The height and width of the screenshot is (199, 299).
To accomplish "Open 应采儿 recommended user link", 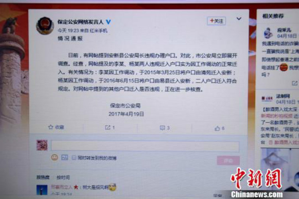I will 284,30.
